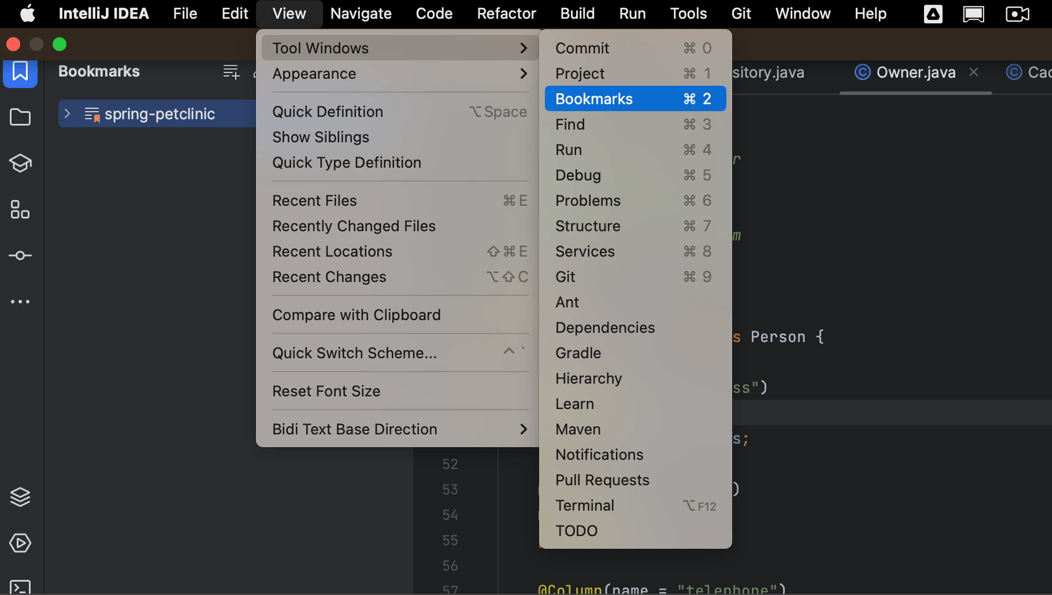The width and height of the screenshot is (1052, 595).
Task: Choose Compare with Clipboard
Action: point(357,315)
